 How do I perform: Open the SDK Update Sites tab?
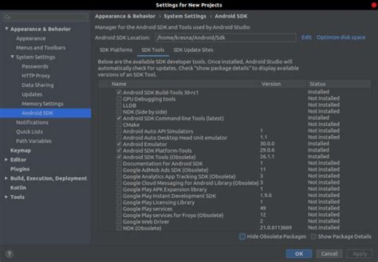[193, 50]
